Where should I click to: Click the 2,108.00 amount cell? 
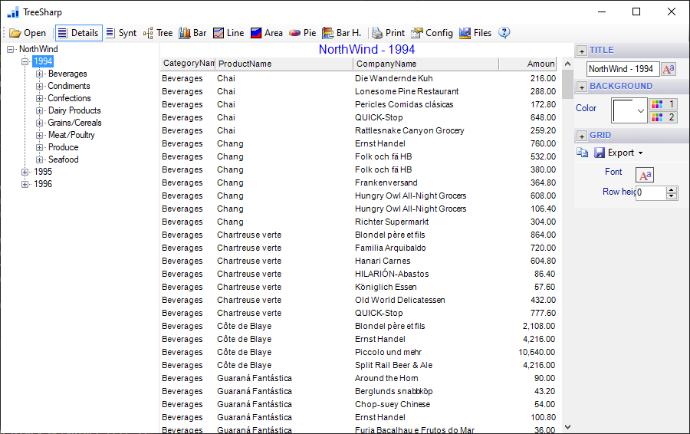click(539, 326)
